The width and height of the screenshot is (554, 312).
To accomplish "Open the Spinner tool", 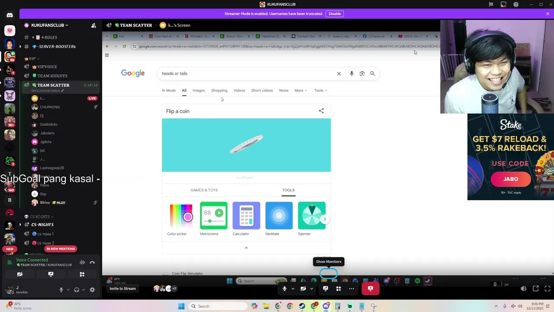I will tap(312, 219).
